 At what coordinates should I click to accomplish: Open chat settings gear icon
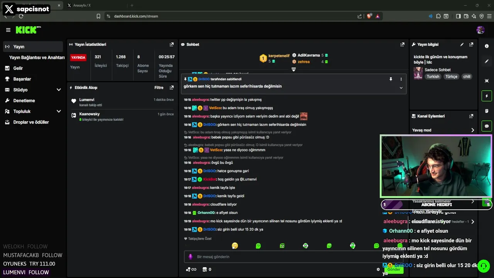tap(378, 270)
